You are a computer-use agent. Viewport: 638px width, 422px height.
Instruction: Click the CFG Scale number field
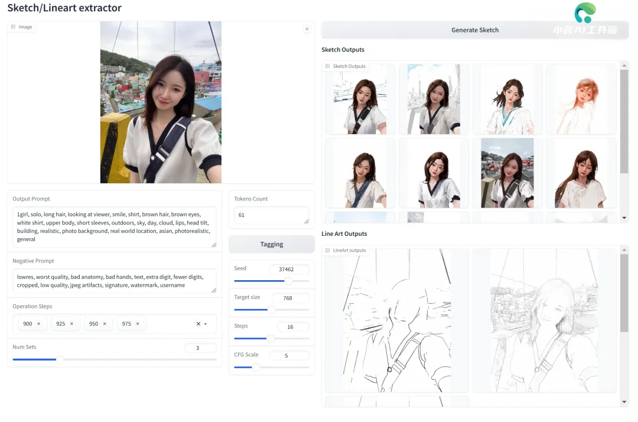tap(289, 356)
